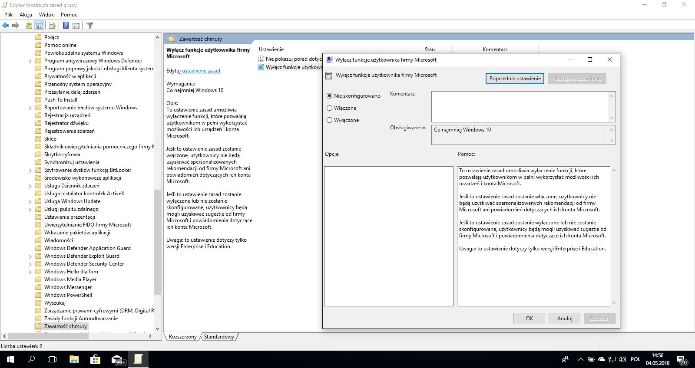Expand 'Windows Defender Exploit Guard' node
The width and height of the screenshot is (695, 368).
(30, 256)
